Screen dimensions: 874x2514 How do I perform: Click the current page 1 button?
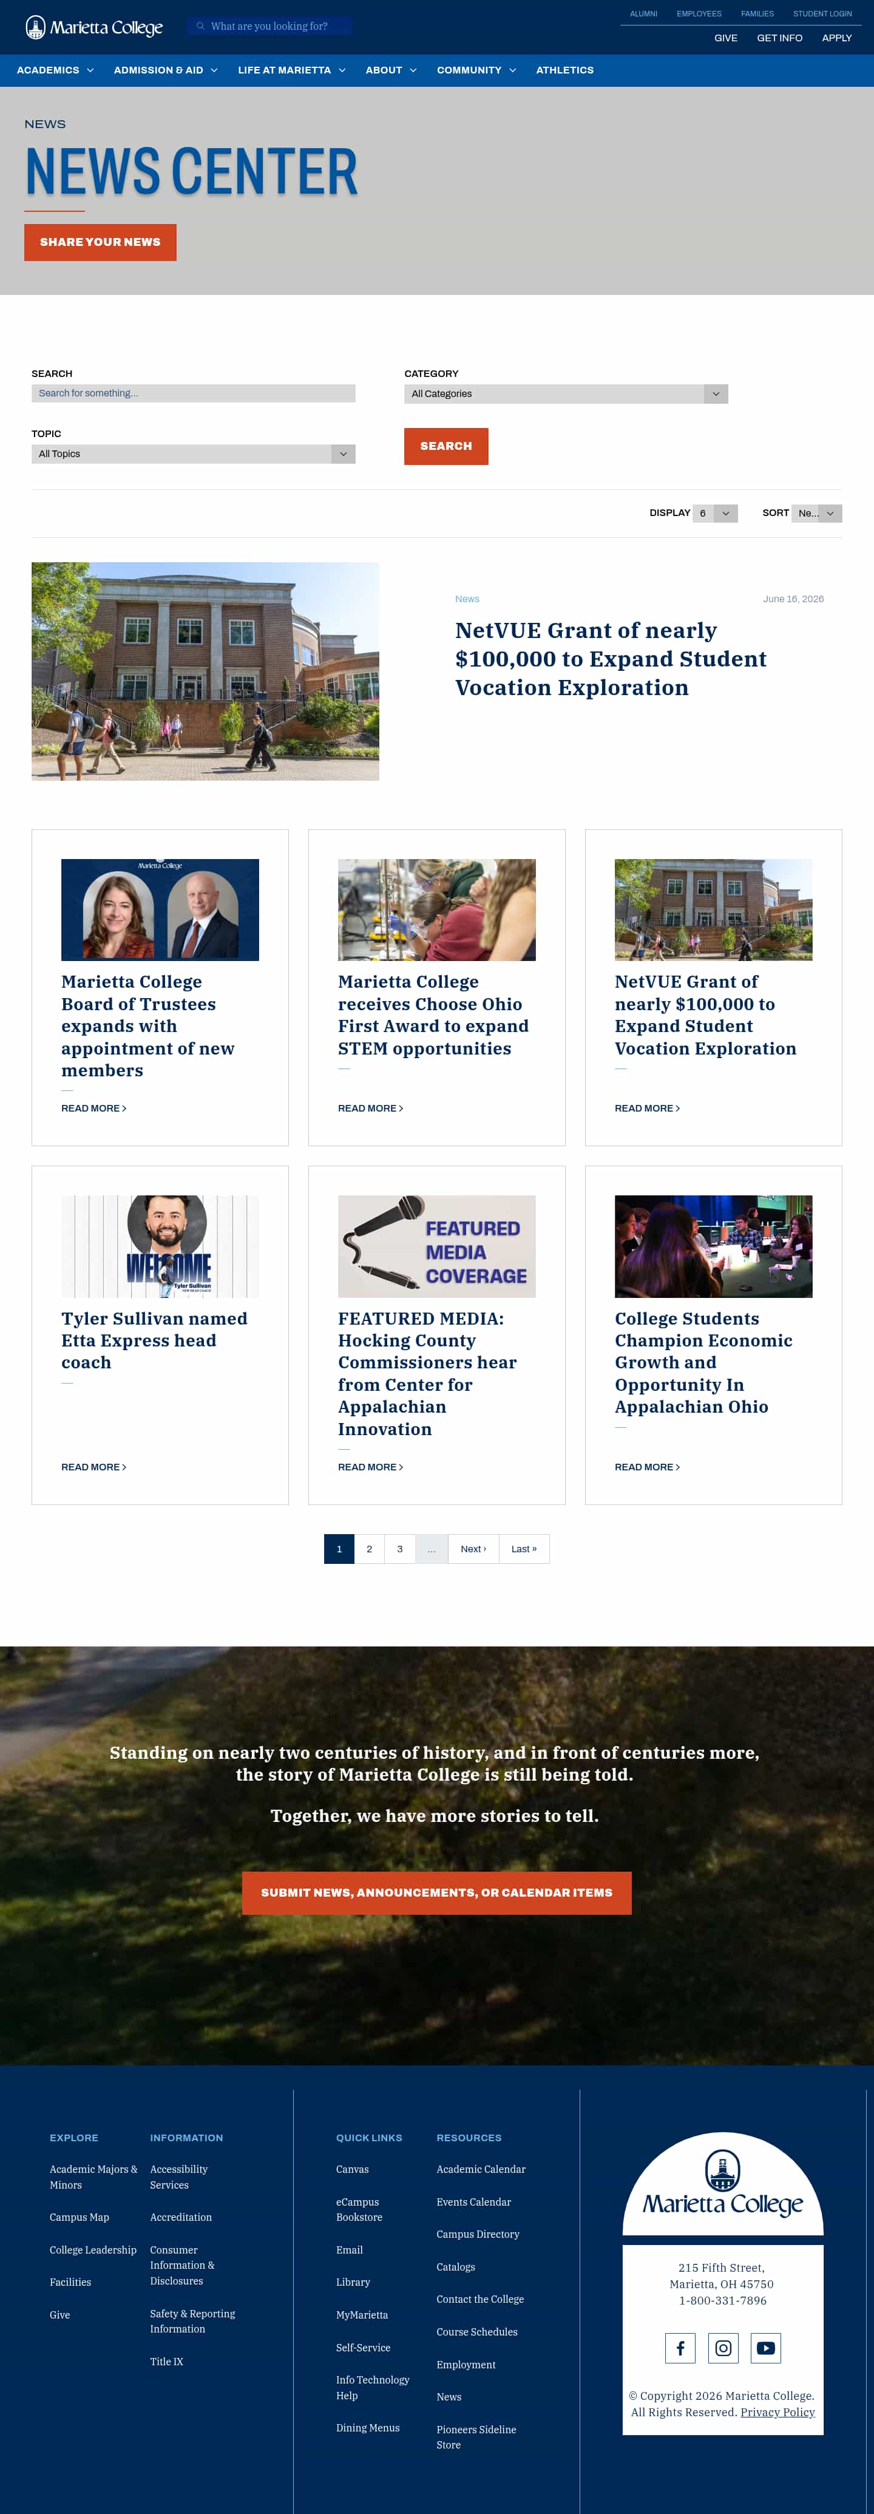tap(339, 1549)
